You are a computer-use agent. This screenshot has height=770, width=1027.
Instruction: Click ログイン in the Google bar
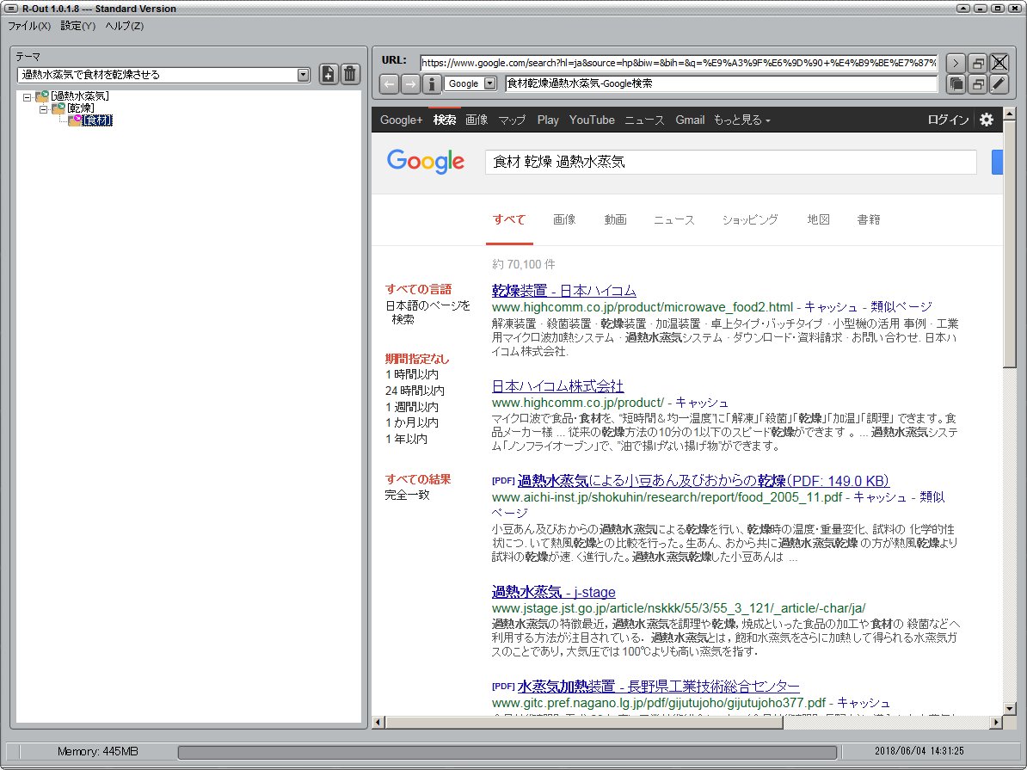pos(948,120)
